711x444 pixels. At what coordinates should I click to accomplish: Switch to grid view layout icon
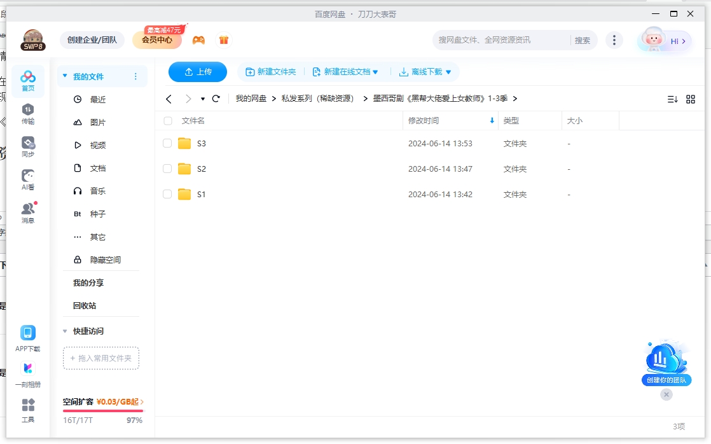click(x=691, y=99)
